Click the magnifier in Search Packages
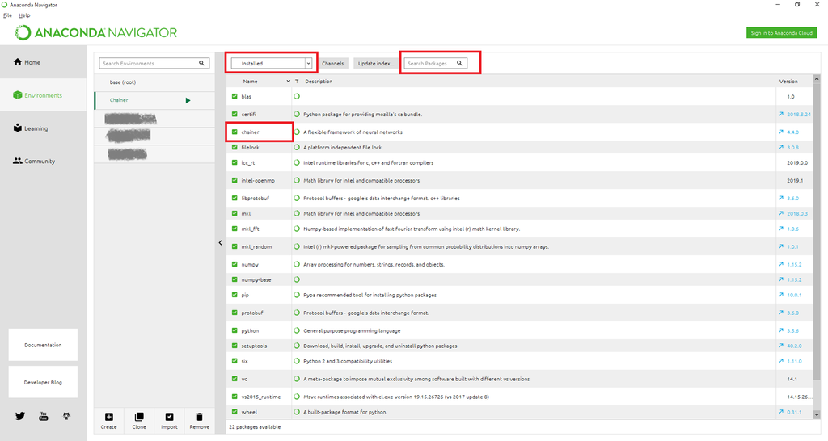Screen dimensions: 828x441 point(459,63)
